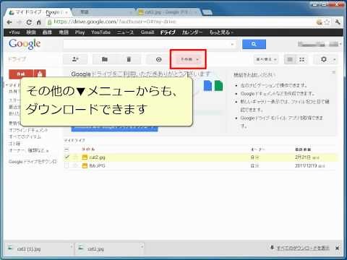Open すべてのアイテム in the sidebar
Screen dimensions: 347x260
(x=25, y=136)
